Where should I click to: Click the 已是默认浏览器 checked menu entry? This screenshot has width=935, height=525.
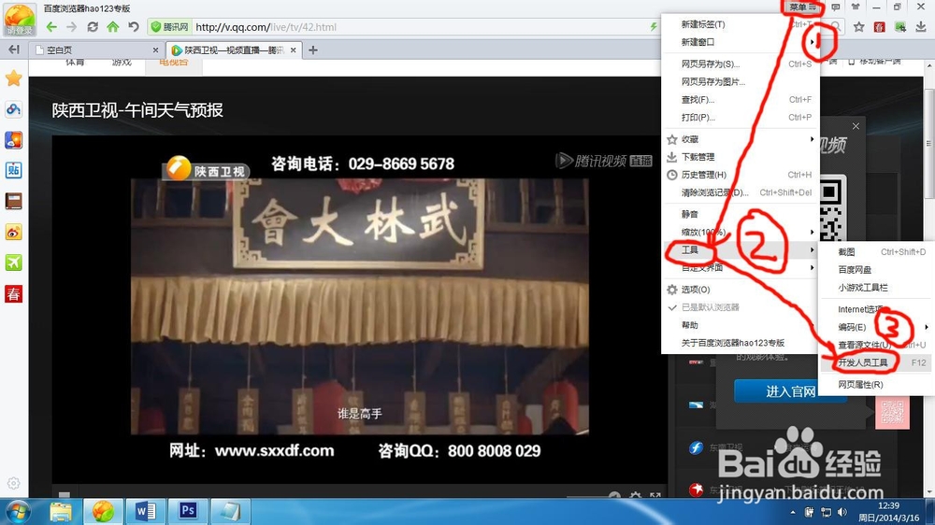[740, 307]
